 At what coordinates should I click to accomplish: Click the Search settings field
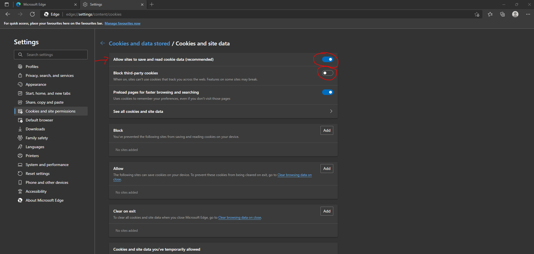[x=51, y=55]
